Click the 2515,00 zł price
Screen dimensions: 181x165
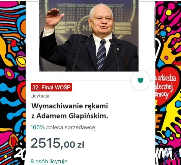click(x=58, y=143)
